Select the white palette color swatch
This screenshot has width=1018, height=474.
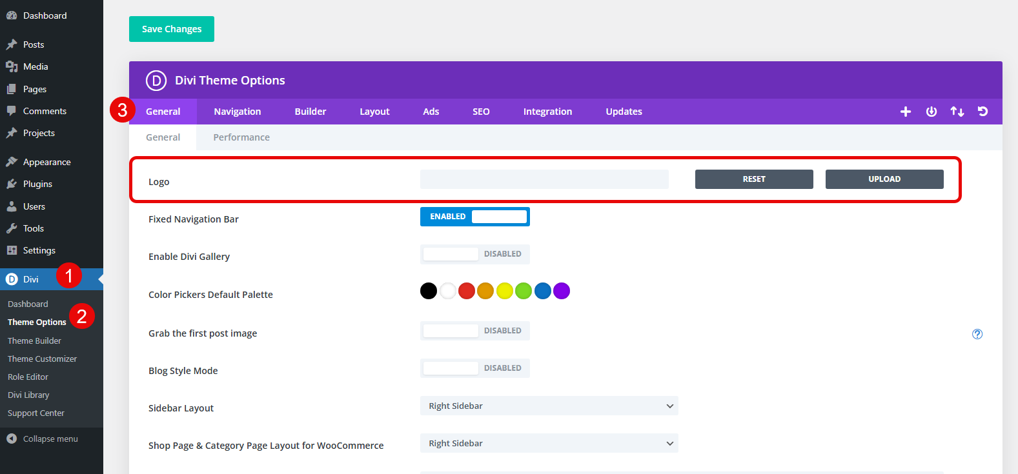448,291
